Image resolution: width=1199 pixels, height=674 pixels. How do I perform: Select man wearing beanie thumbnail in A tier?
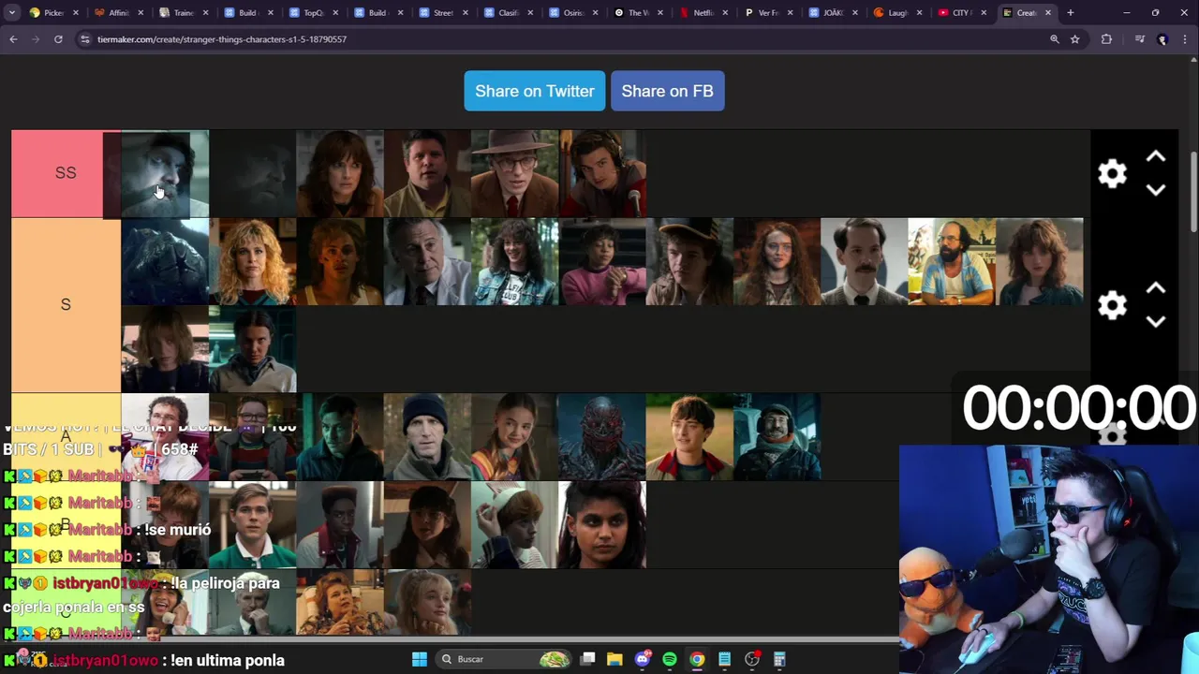pyautogui.click(x=427, y=436)
